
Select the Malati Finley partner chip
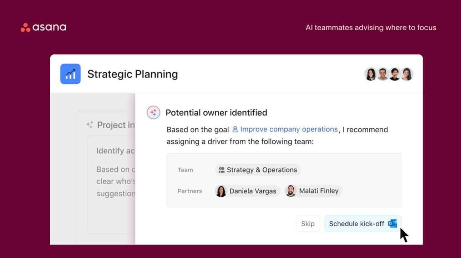(x=313, y=191)
